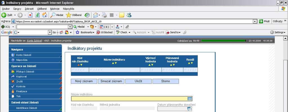Screen dimensions: 288x112
Task: Expand the Mail options dropdown arrow
Action: pos(99,15)
